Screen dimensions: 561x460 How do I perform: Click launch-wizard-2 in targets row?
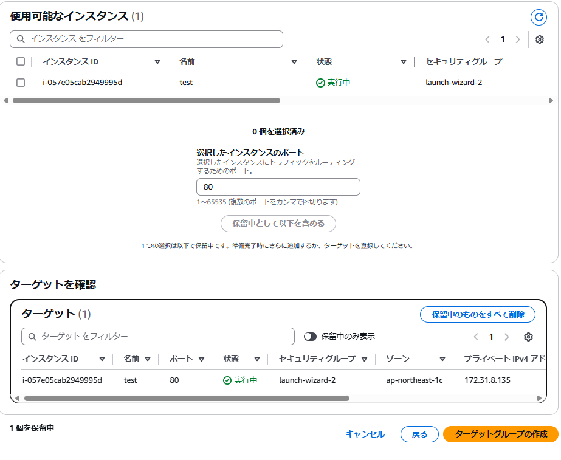(308, 380)
